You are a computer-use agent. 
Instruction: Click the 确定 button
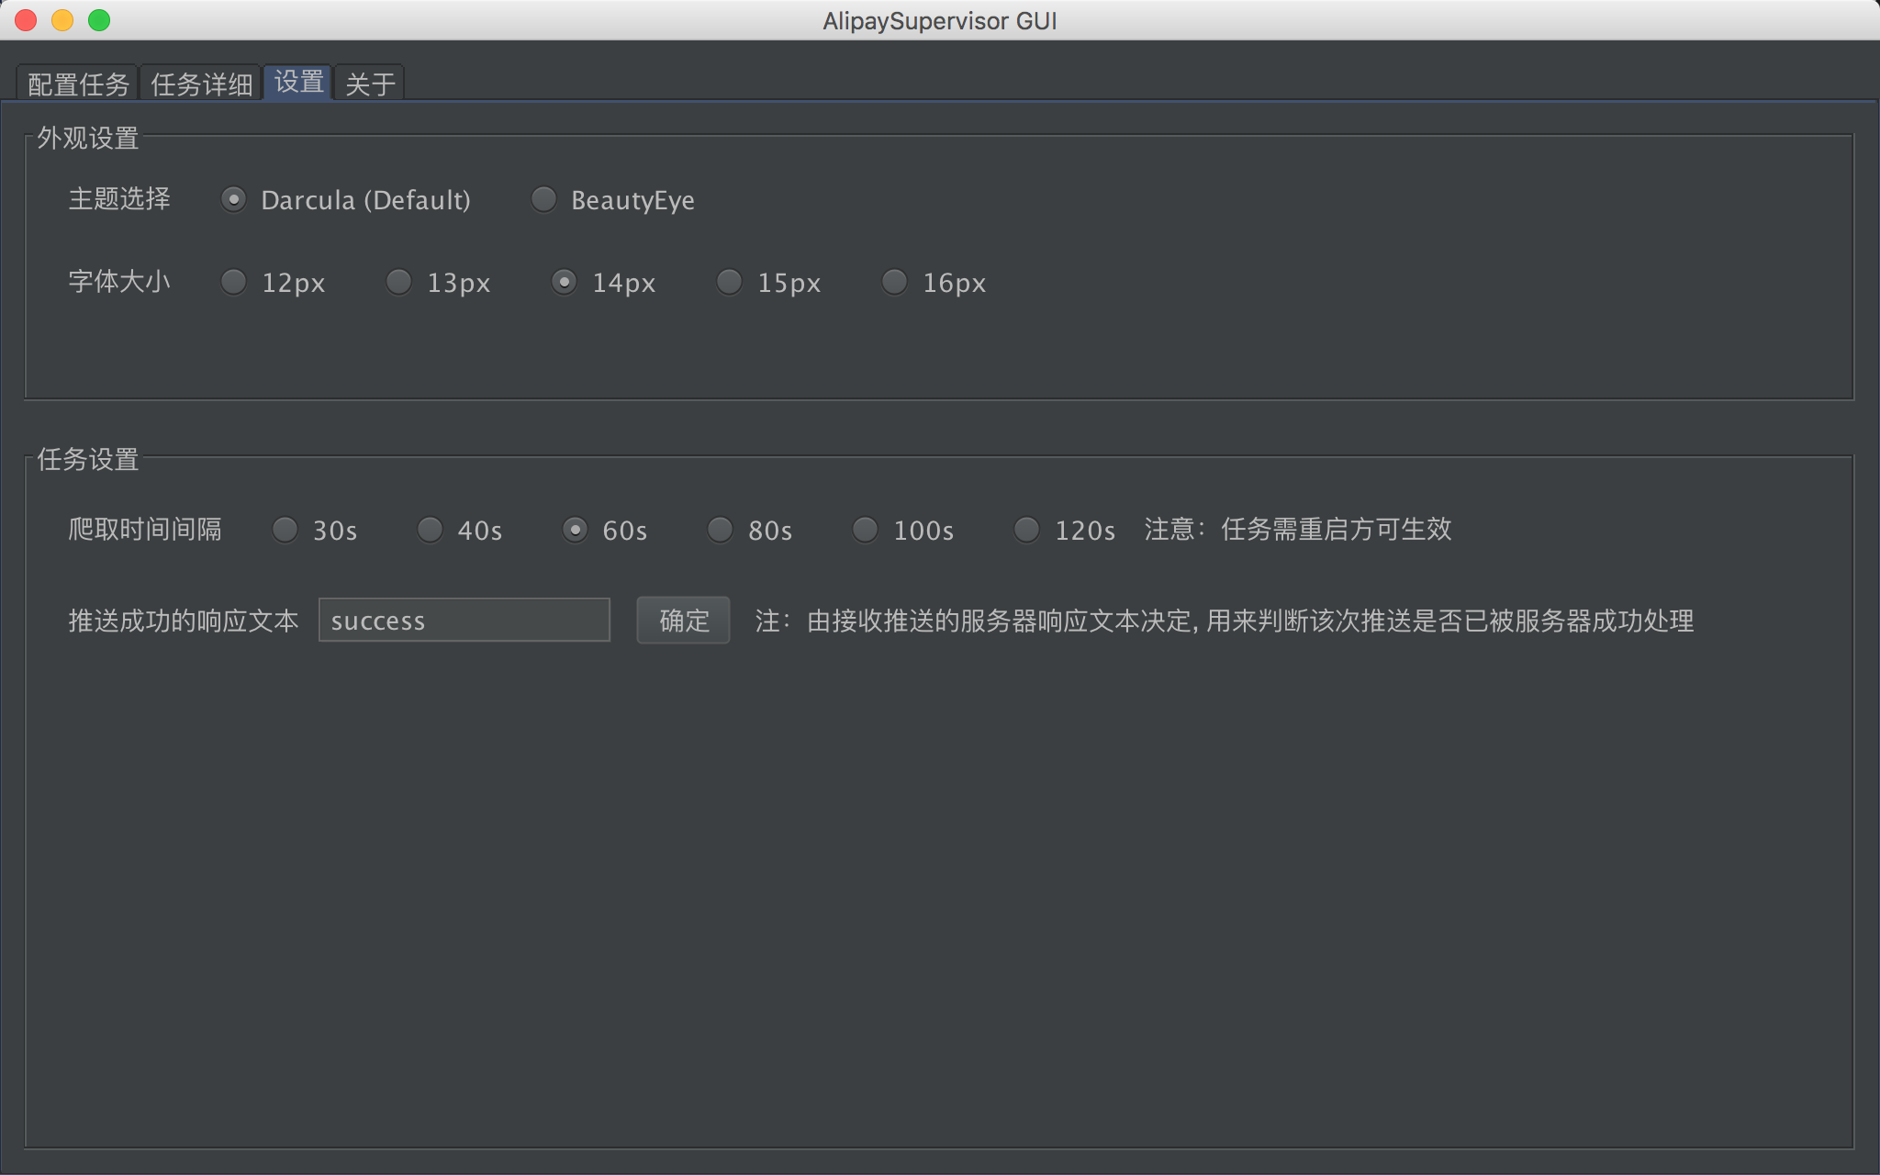tap(683, 621)
